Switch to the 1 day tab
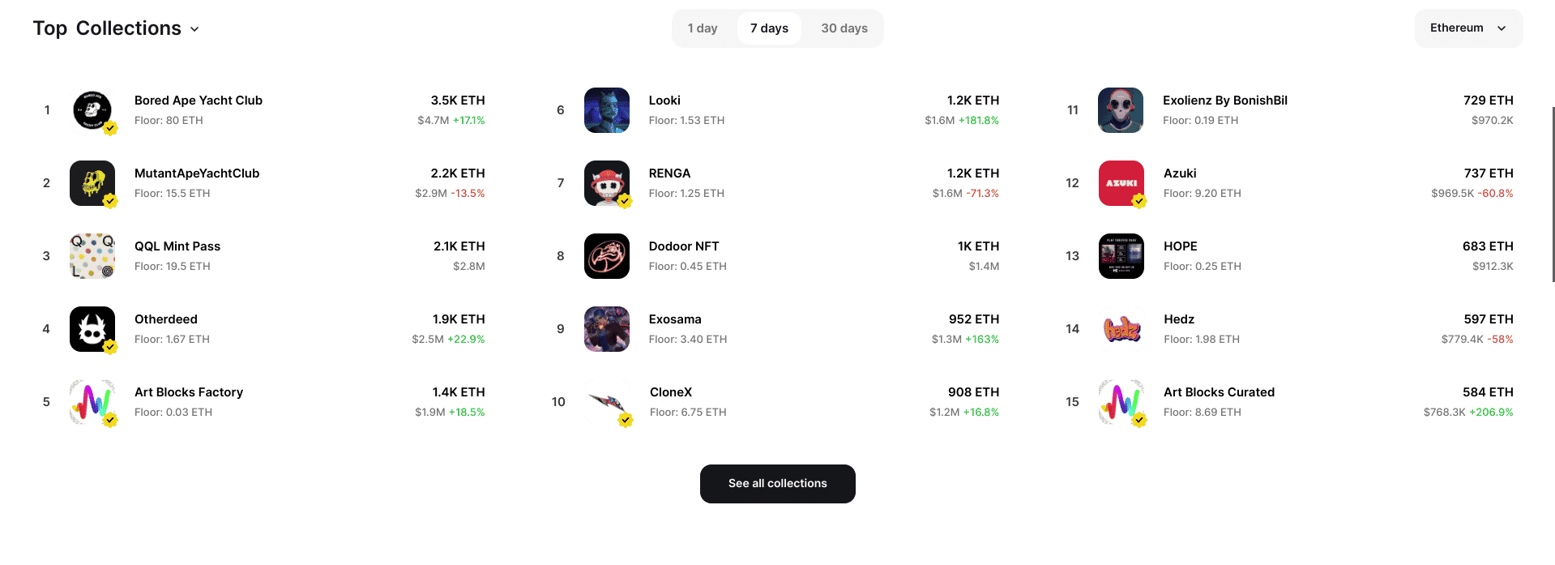The image size is (1555, 565). pyautogui.click(x=702, y=28)
